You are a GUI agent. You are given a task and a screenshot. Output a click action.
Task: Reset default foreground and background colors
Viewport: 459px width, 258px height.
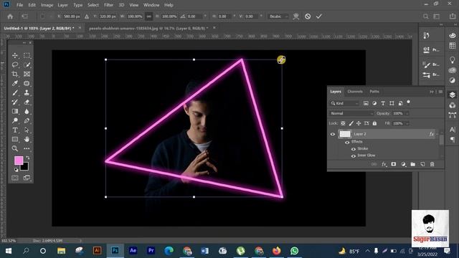[16, 170]
